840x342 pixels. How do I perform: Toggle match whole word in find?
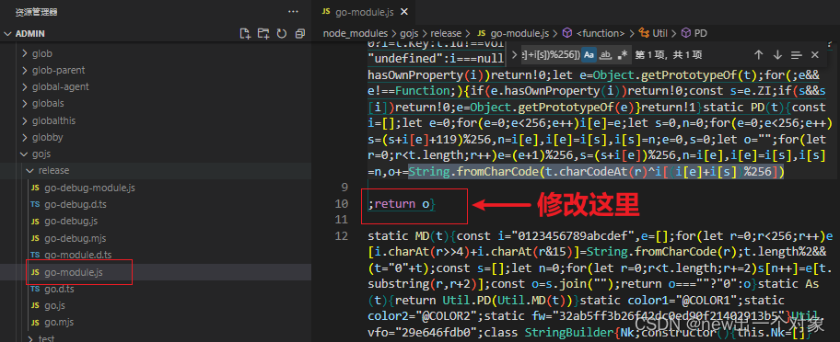click(x=605, y=54)
